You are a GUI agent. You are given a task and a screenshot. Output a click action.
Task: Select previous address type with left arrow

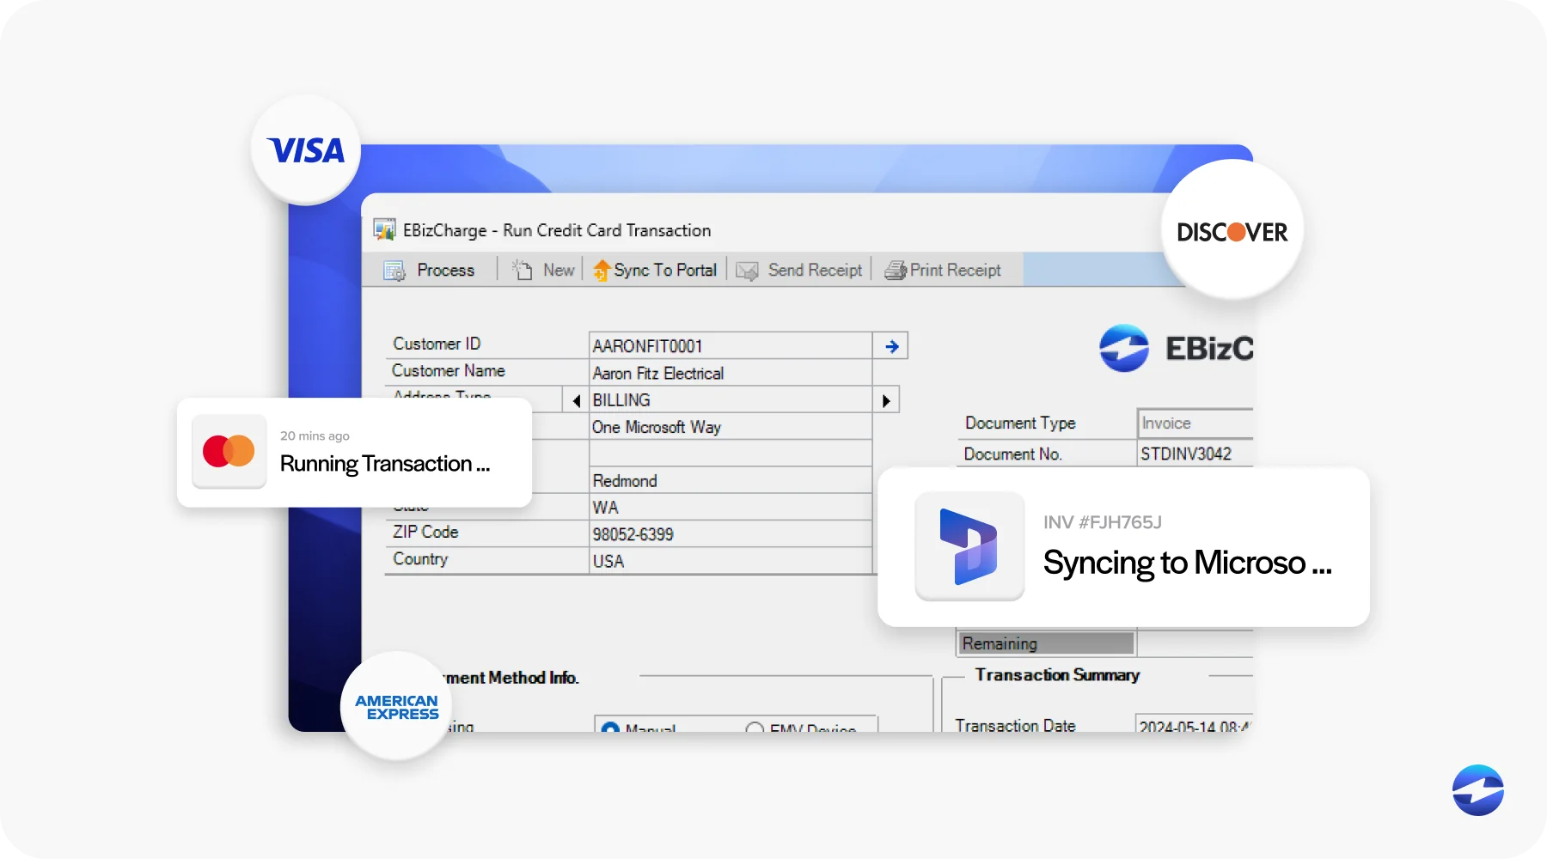tap(577, 400)
